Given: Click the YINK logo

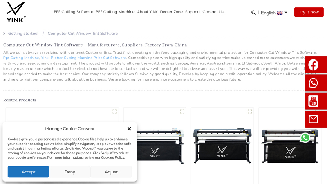Looking at the screenshot, I should 16,12.
